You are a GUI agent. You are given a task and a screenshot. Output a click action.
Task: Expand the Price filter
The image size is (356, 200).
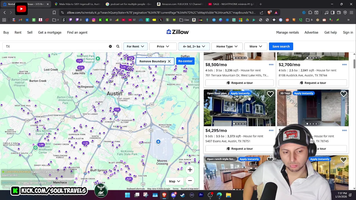[163, 46]
